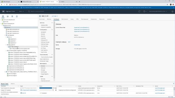Switch to the Summary tab

42,19
